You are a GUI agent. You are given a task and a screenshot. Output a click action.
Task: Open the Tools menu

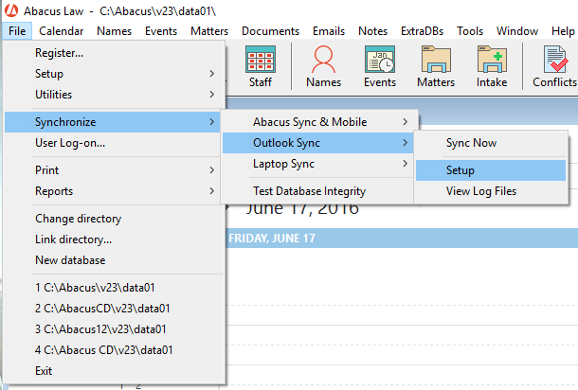coord(470,31)
